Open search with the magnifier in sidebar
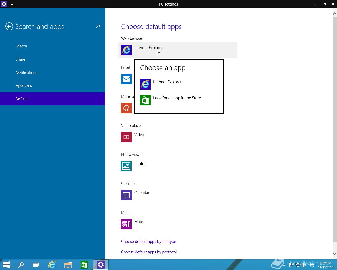 (98, 26)
